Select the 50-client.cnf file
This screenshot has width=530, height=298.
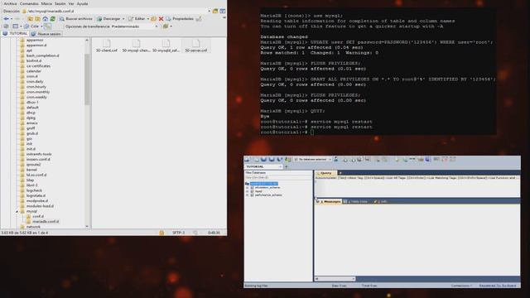(x=107, y=46)
